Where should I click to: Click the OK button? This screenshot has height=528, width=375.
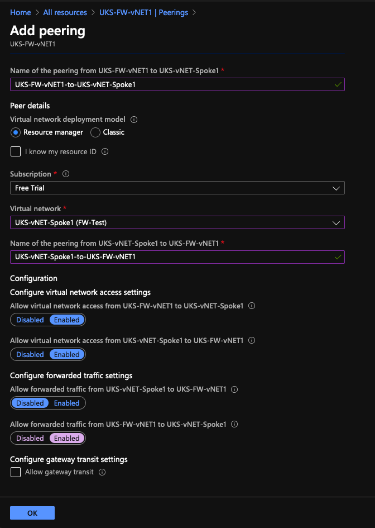pyautogui.click(x=32, y=513)
